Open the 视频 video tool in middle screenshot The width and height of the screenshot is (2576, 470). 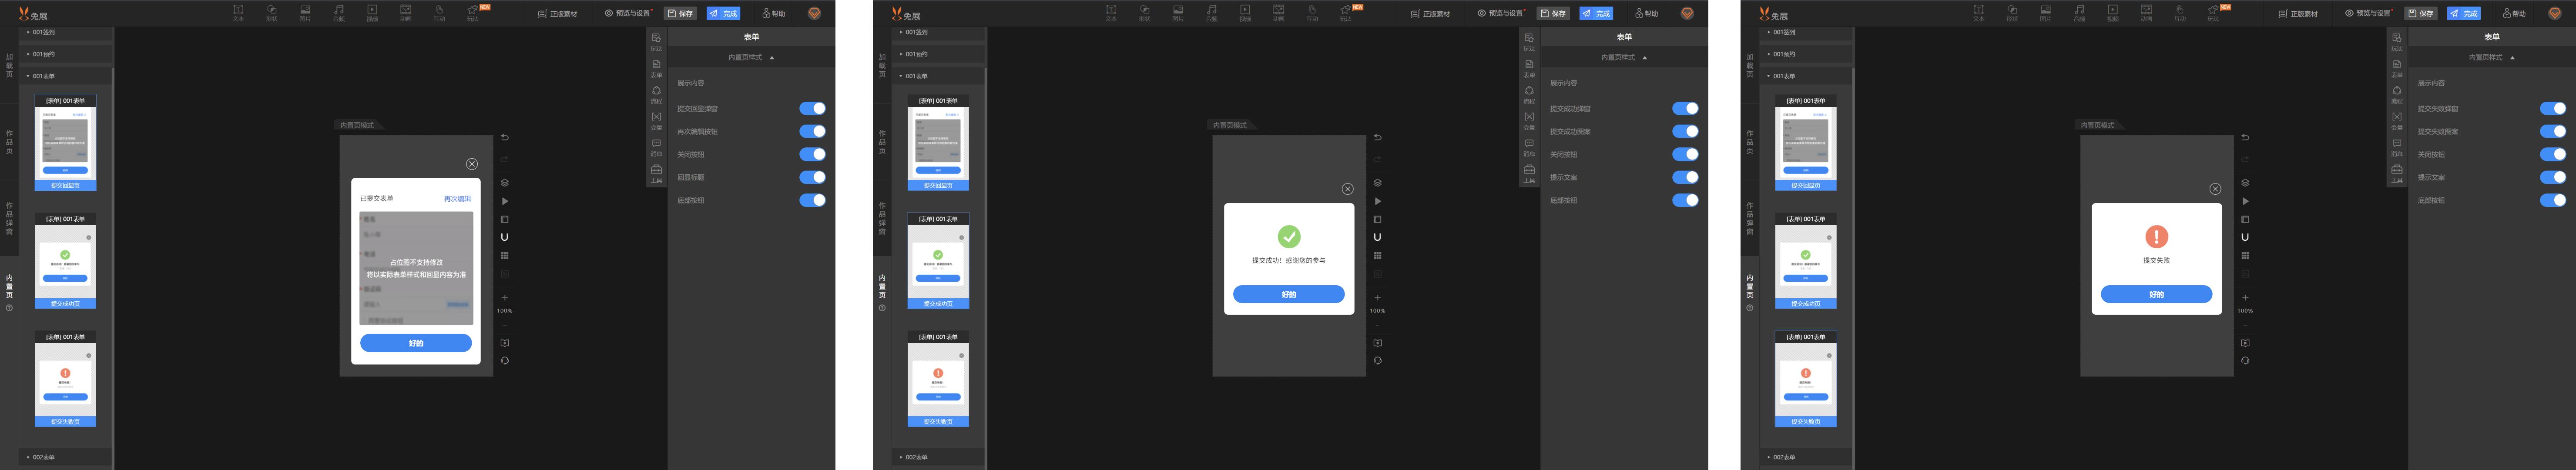pyautogui.click(x=1245, y=12)
